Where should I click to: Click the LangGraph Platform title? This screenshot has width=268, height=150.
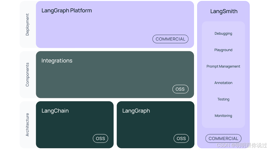coord(67,11)
